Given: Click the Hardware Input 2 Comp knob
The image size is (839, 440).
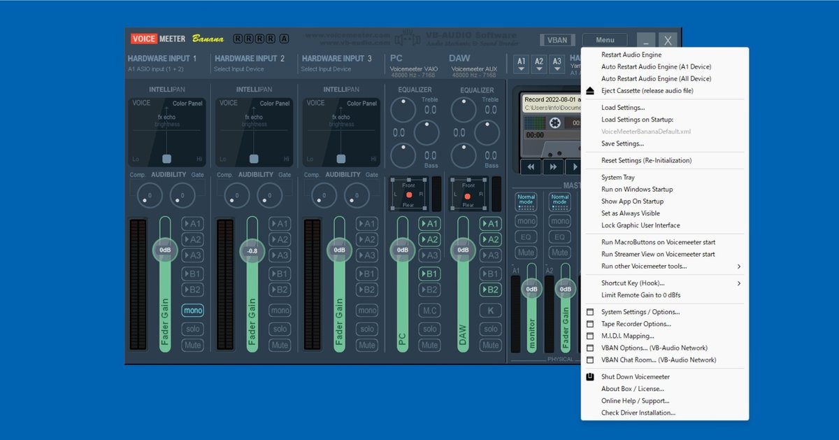Looking at the screenshot, I should (x=237, y=196).
